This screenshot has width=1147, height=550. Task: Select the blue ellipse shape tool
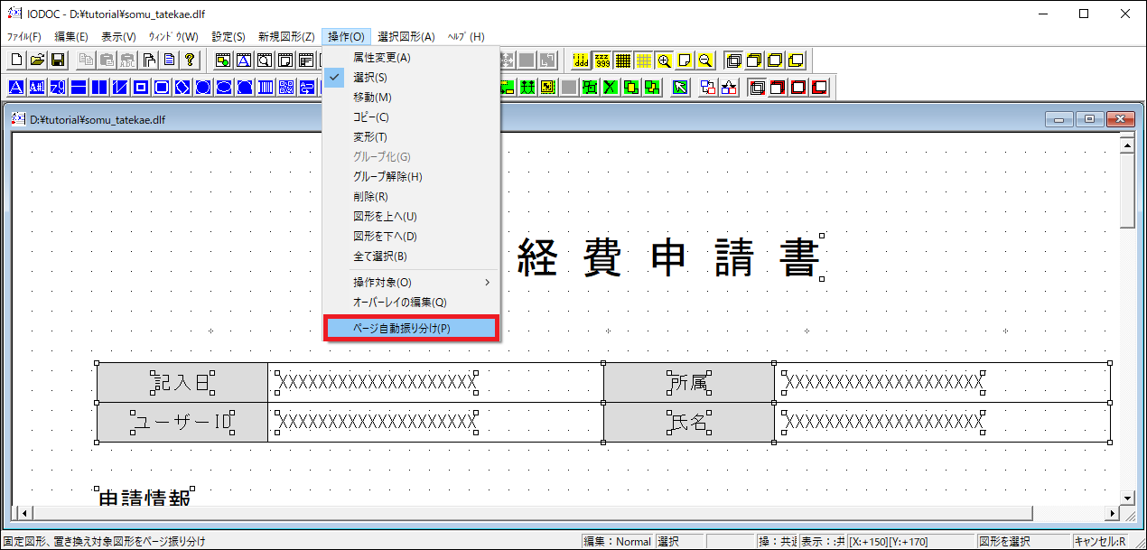point(224,87)
